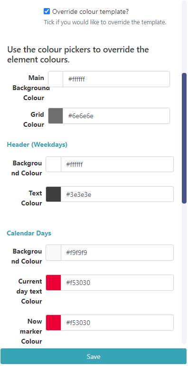Click the Main Background Colour hex field
Screen dimensions: 188x366
pos(116,79)
